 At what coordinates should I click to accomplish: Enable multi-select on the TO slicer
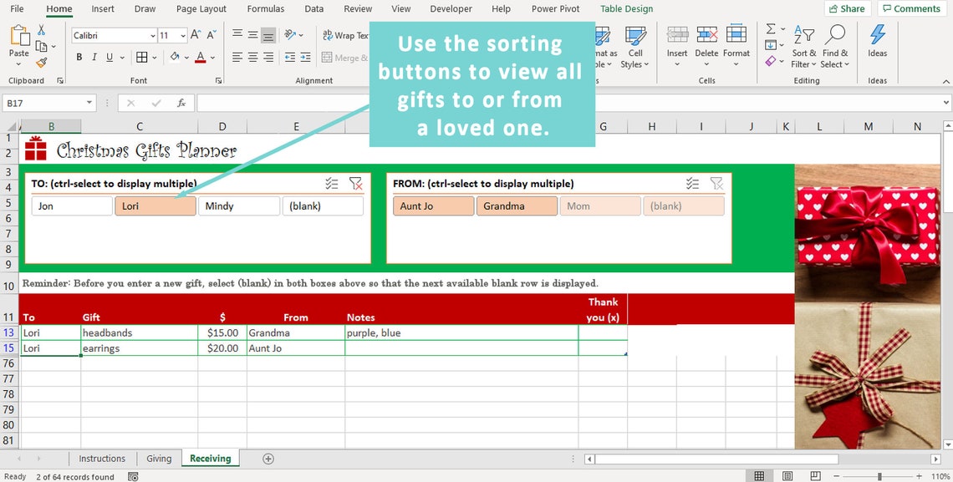coord(332,183)
